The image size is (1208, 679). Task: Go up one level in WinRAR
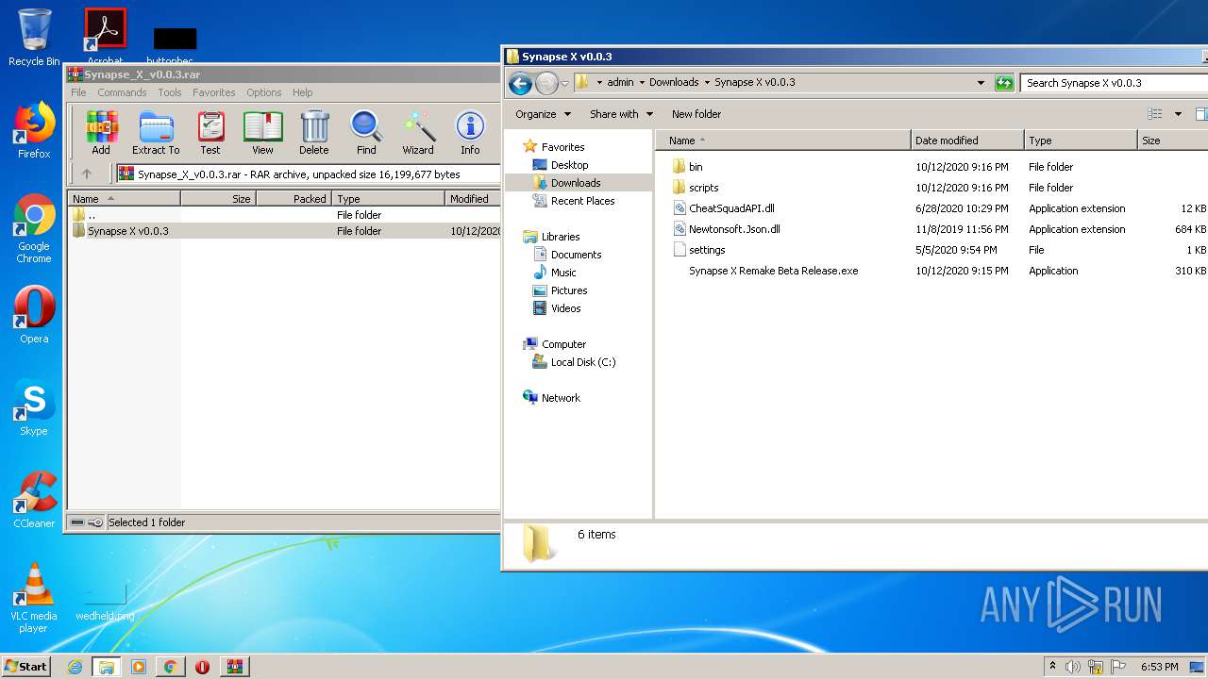pyautogui.click(x=87, y=174)
